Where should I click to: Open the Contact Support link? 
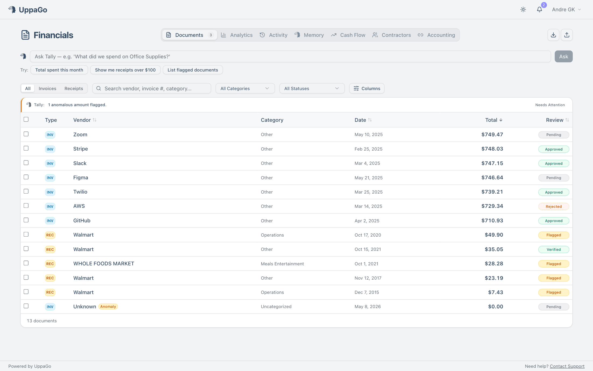[x=567, y=366]
